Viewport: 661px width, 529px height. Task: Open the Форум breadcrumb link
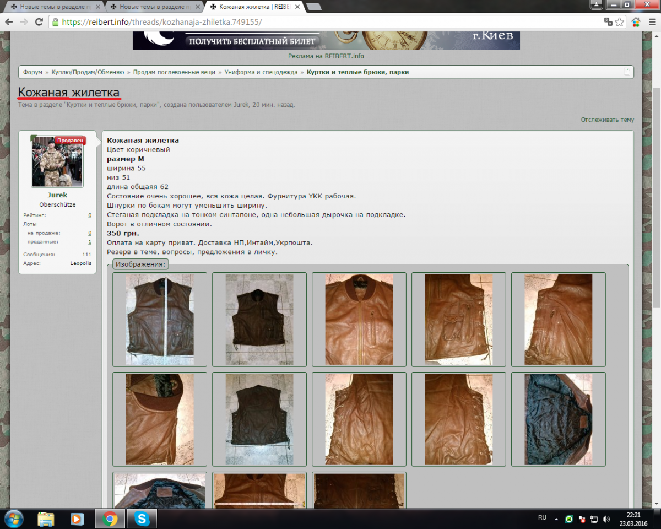[32, 72]
